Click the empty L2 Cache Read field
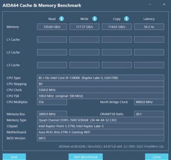This screenshot has width=171, height=160. coord(52,52)
